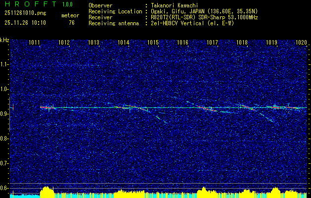Click the 1020 time marker
The image size is (311, 198).
[x=302, y=43]
